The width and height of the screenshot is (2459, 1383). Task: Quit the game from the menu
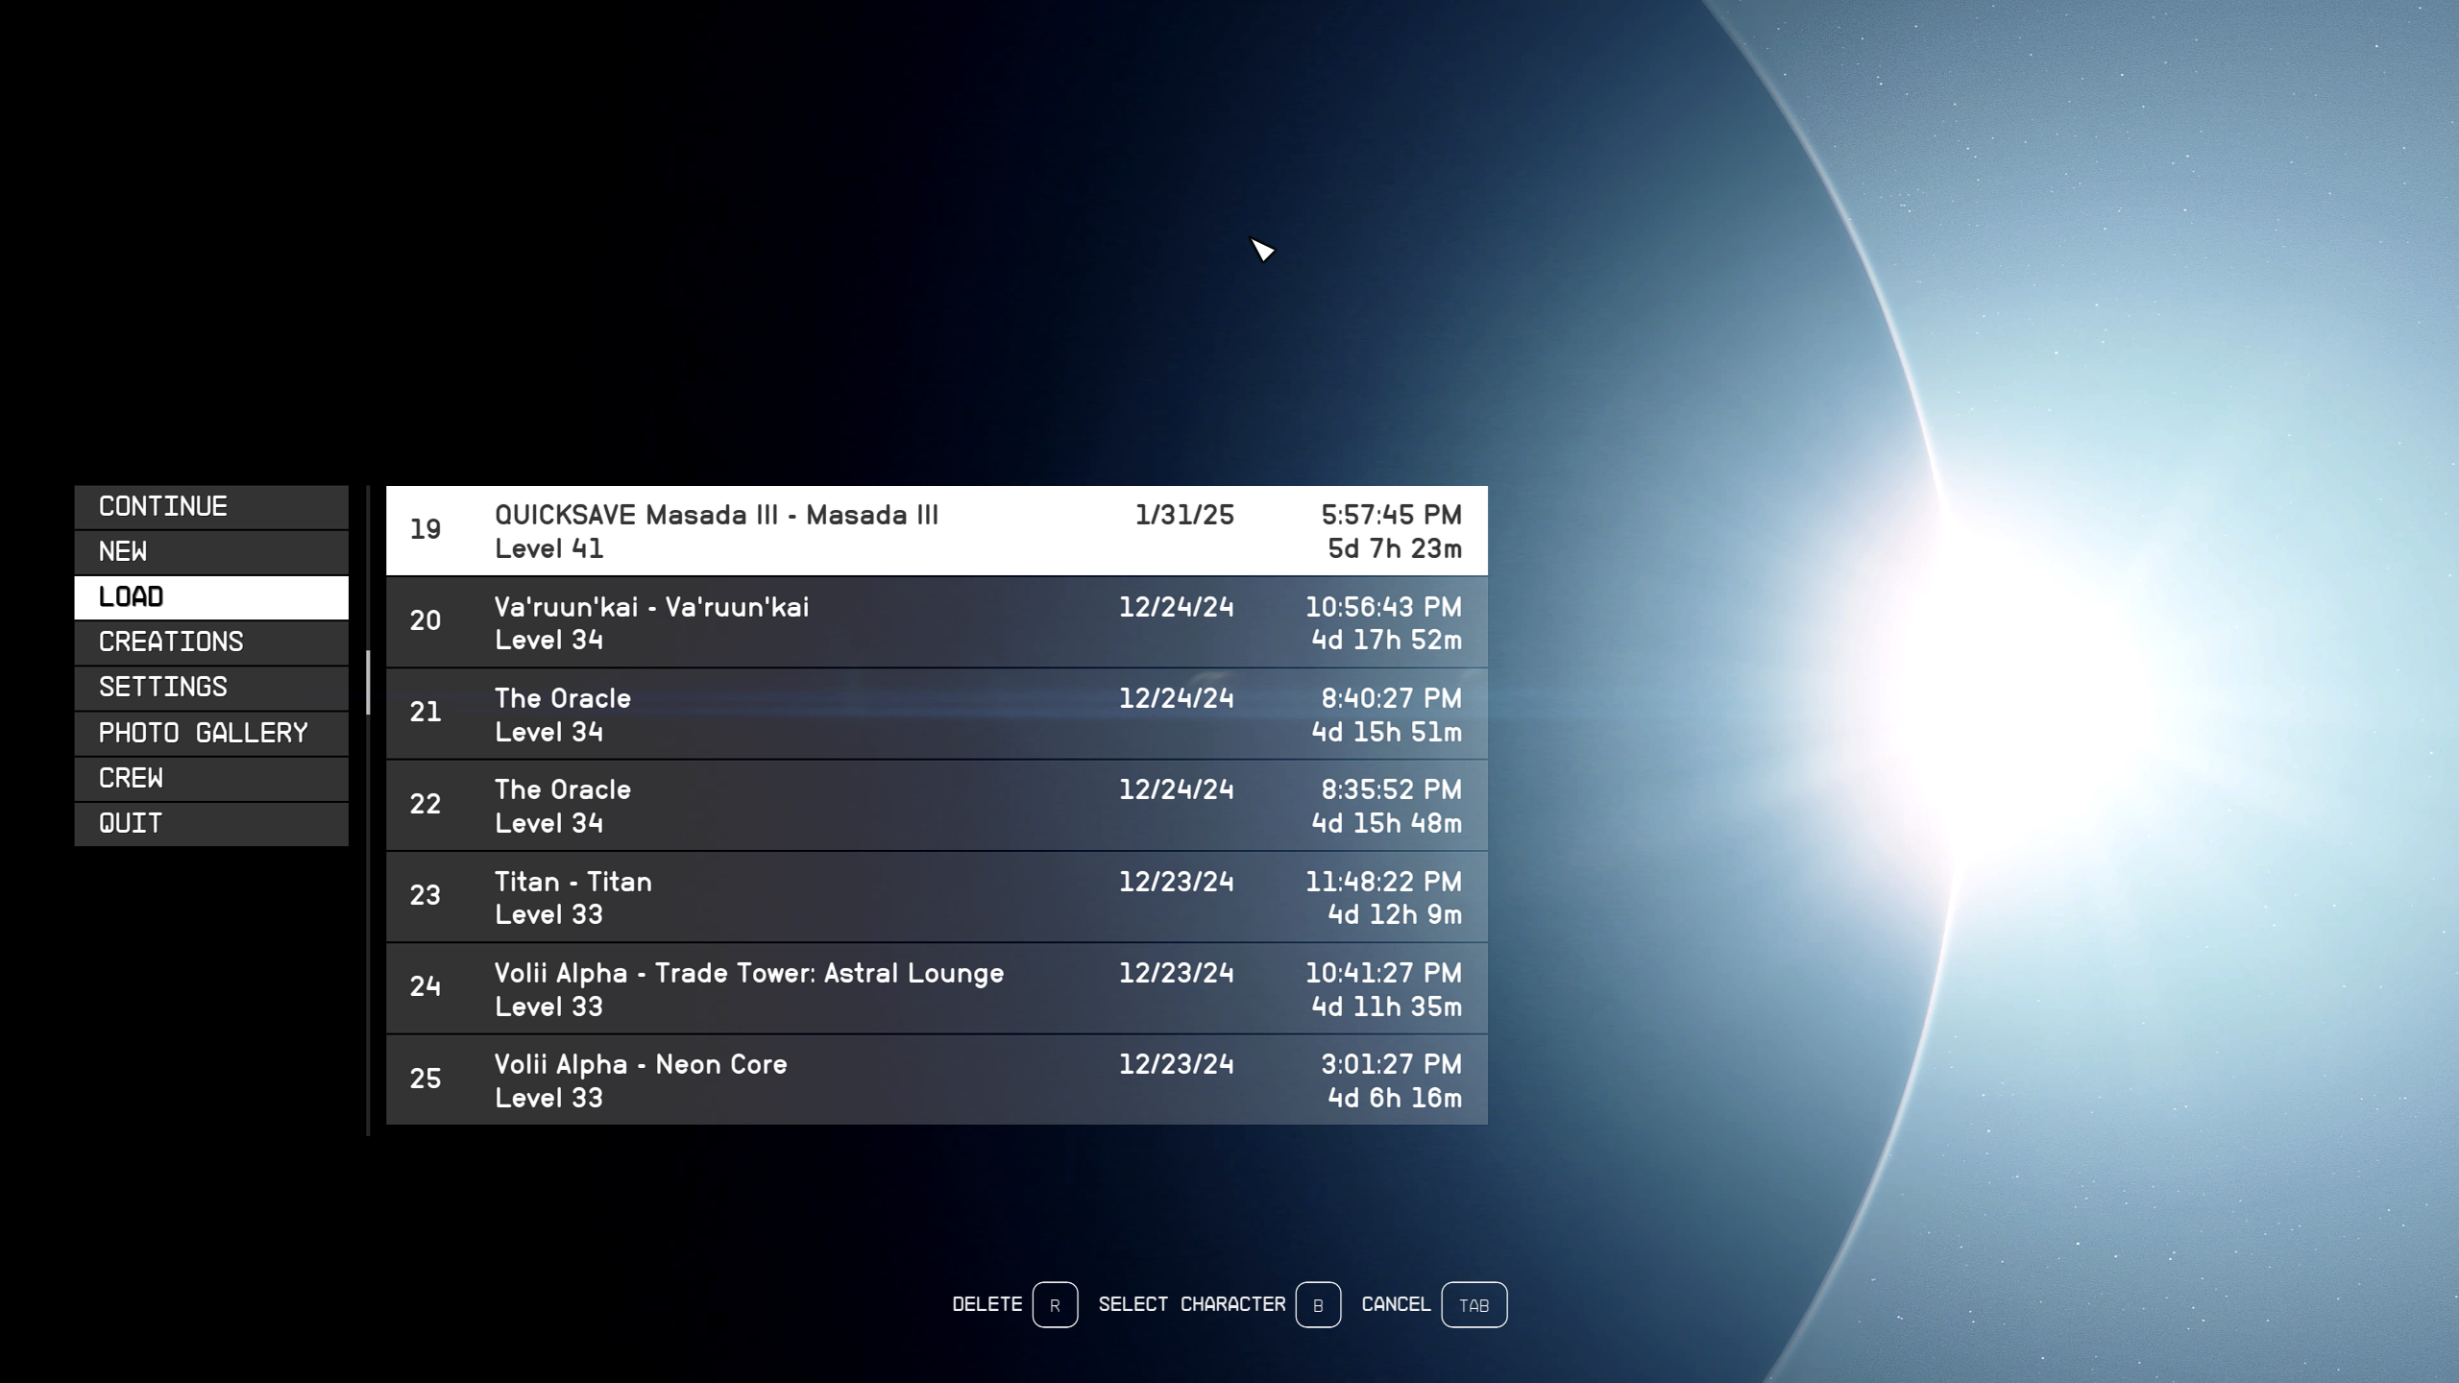pos(210,823)
